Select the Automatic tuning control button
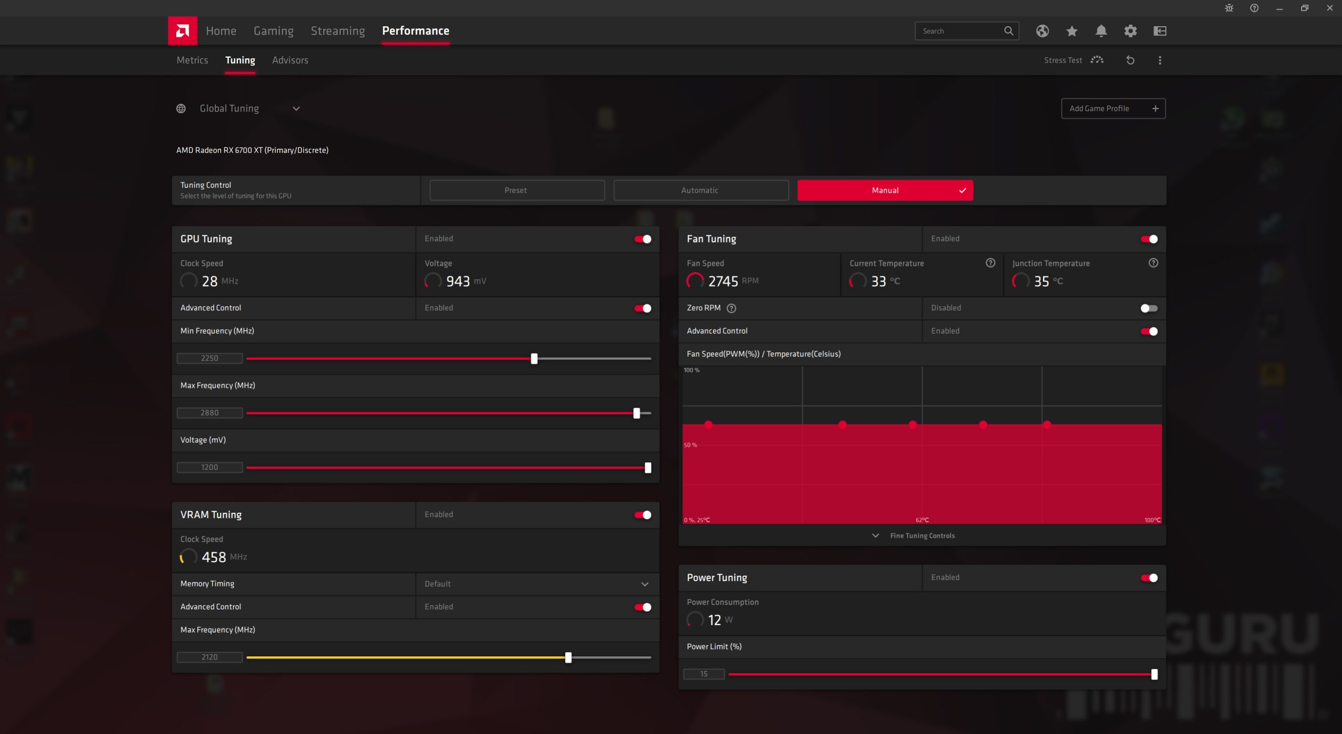 [x=700, y=190]
